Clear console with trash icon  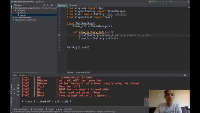click(18, 95)
